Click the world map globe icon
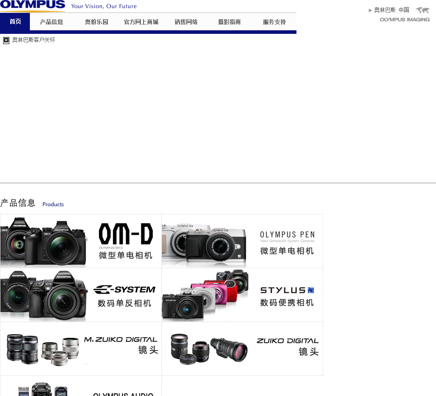Viewport: 436px width, 396px height. pyautogui.click(x=422, y=10)
